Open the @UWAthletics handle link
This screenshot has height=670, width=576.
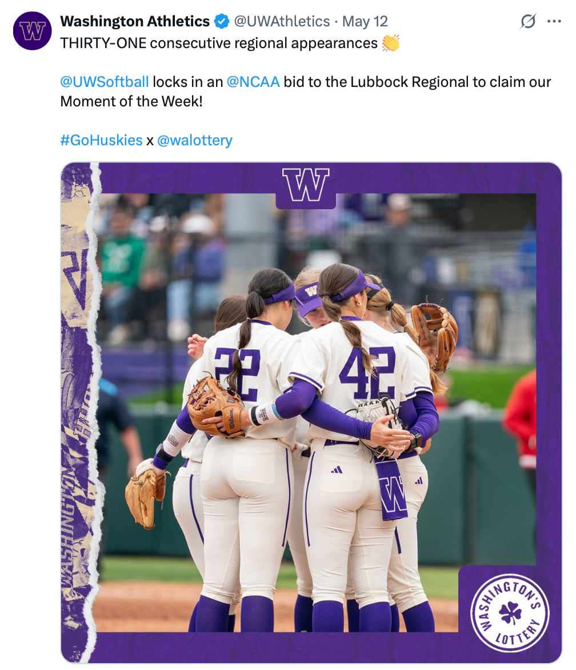[x=282, y=21]
